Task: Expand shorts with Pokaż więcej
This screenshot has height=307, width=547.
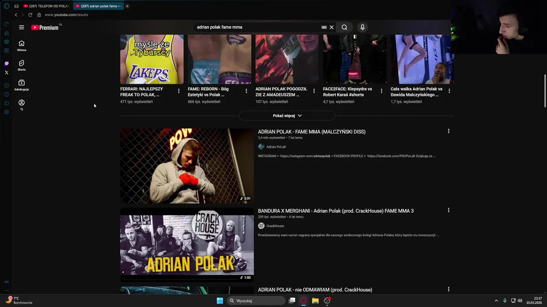Action: click(287, 116)
